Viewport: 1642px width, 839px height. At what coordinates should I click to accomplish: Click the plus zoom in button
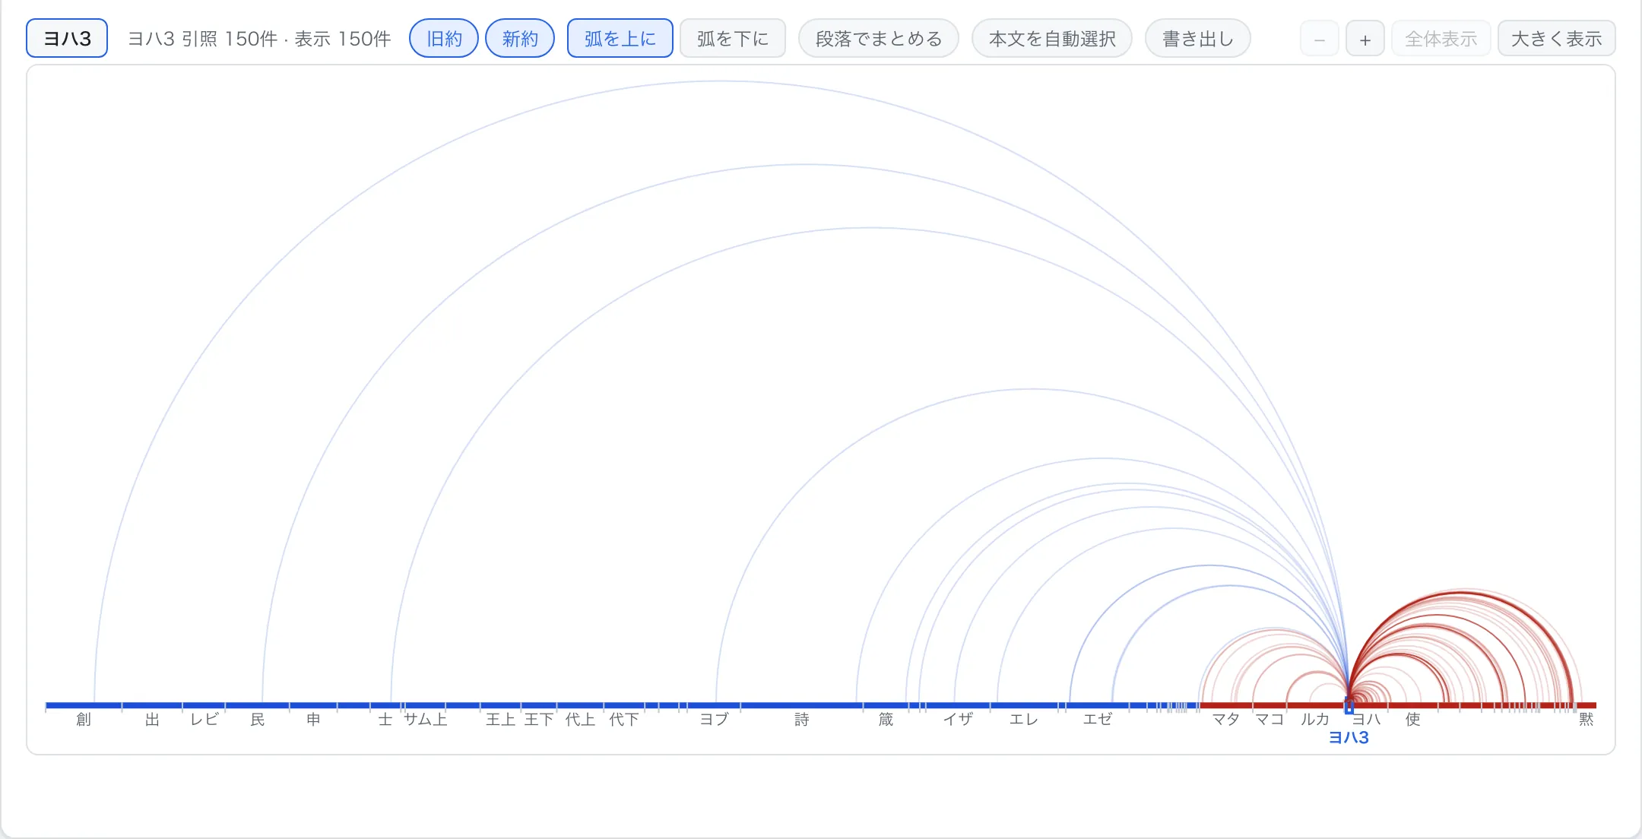coord(1365,39)
